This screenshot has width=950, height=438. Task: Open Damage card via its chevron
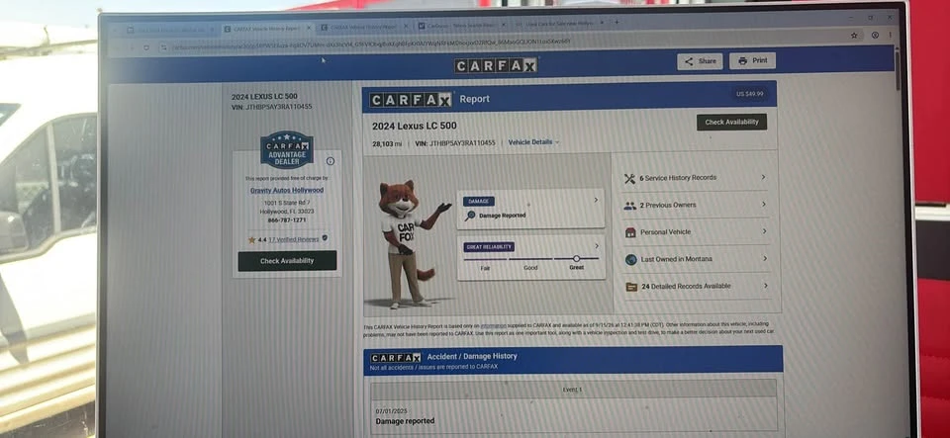pyautogui.click(x=596, y=200)
